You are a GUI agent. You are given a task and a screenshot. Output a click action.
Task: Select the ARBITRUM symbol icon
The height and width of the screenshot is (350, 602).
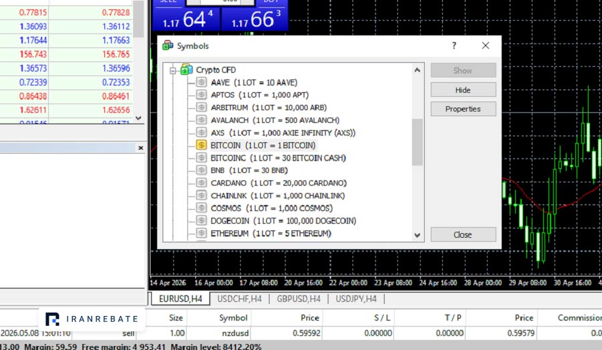[201, 108]
